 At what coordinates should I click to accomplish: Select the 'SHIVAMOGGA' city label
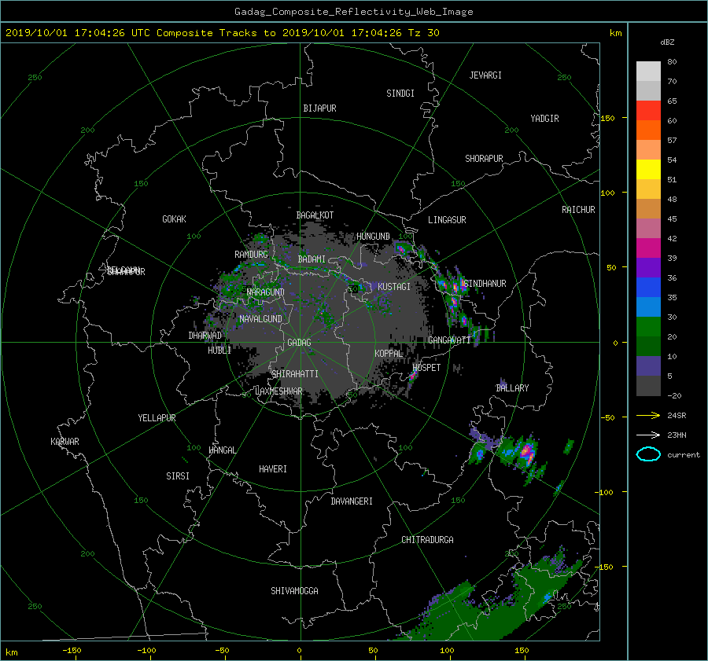tap(294, 591)
